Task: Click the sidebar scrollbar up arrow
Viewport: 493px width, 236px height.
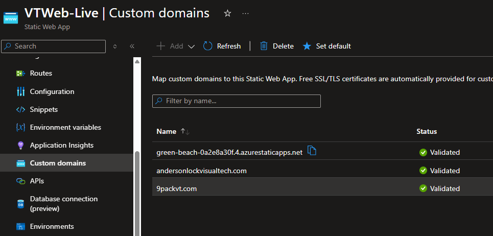Action: pyautogui.click(x=137, y=62)
